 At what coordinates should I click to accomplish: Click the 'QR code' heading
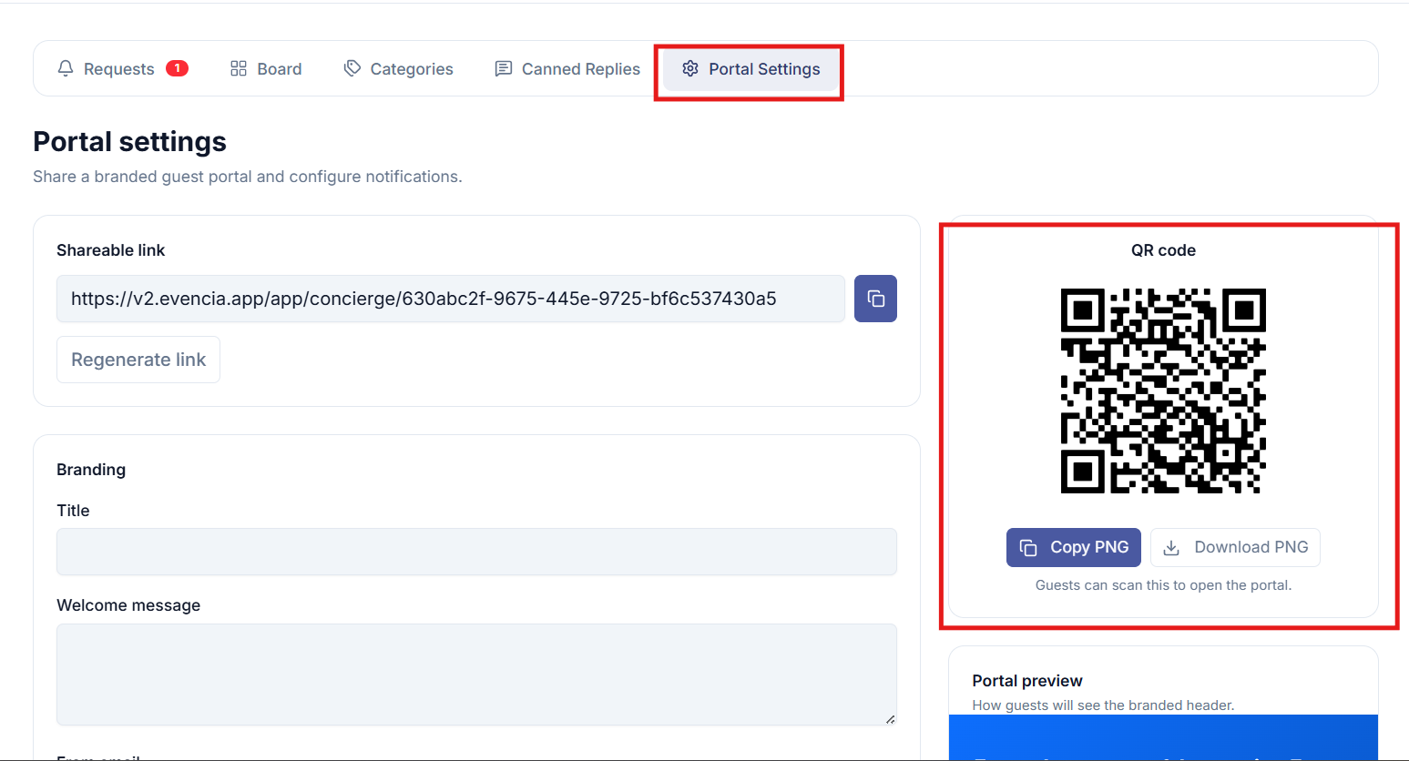(1163, 250)
